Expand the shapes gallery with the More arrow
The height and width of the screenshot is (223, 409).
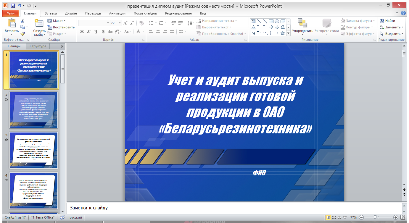(x=289, y=34)
